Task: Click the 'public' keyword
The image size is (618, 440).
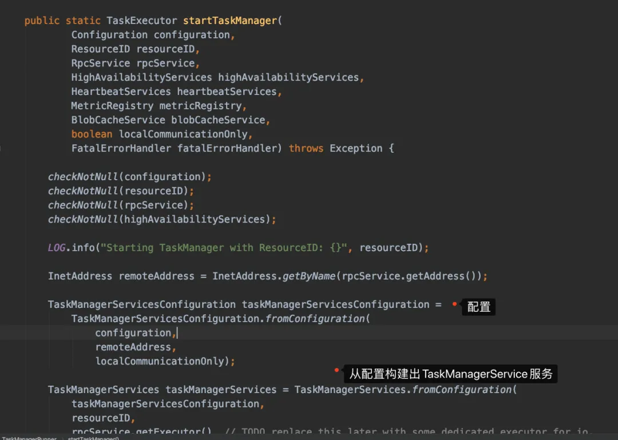Action: point(42,21)
